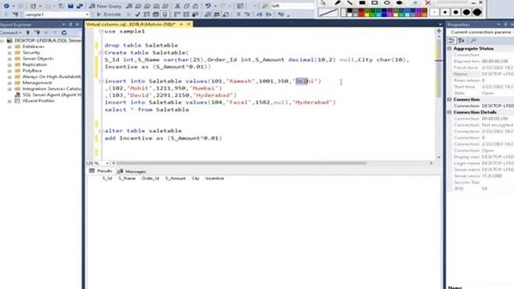
Task: Click the red X clear drawing icon
Action: point(428,2)
